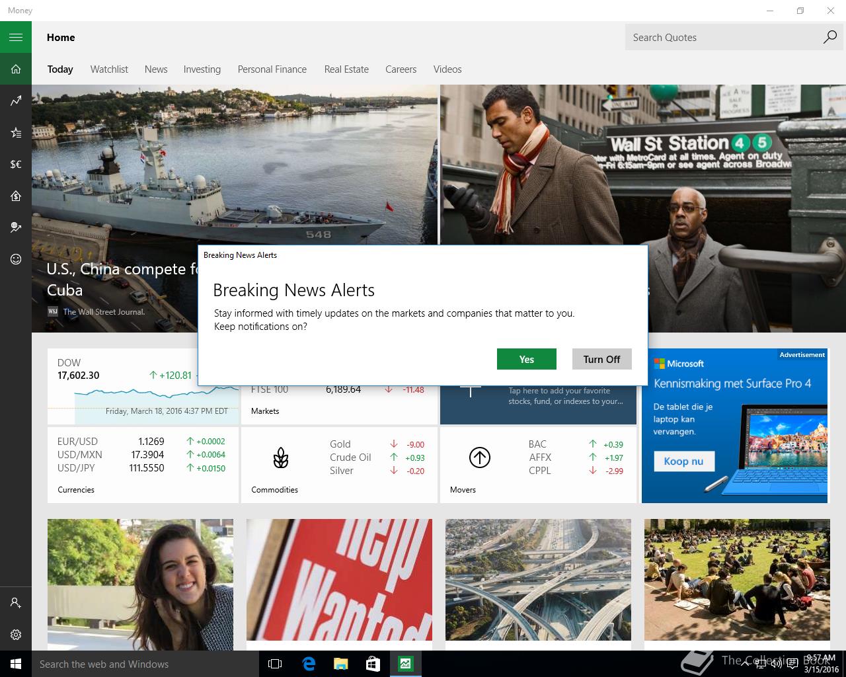Open the Settings gear in sidebar
The width and height of the screenshot is (846, 677).
16,635
